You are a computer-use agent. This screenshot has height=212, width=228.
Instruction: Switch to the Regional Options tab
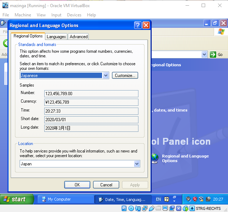[x=28, y=36]
